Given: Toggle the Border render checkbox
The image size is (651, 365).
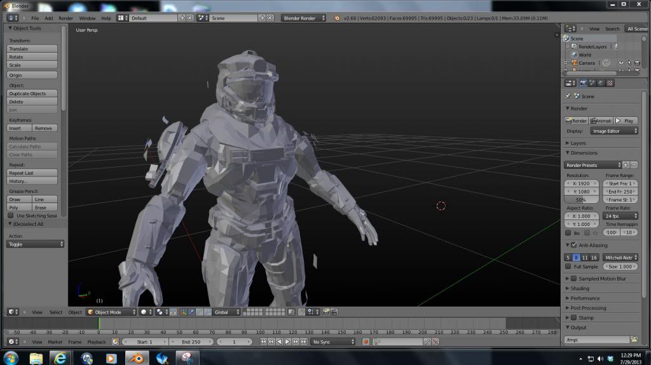Looking at the screenshot, I should click(x=568, y=233).
